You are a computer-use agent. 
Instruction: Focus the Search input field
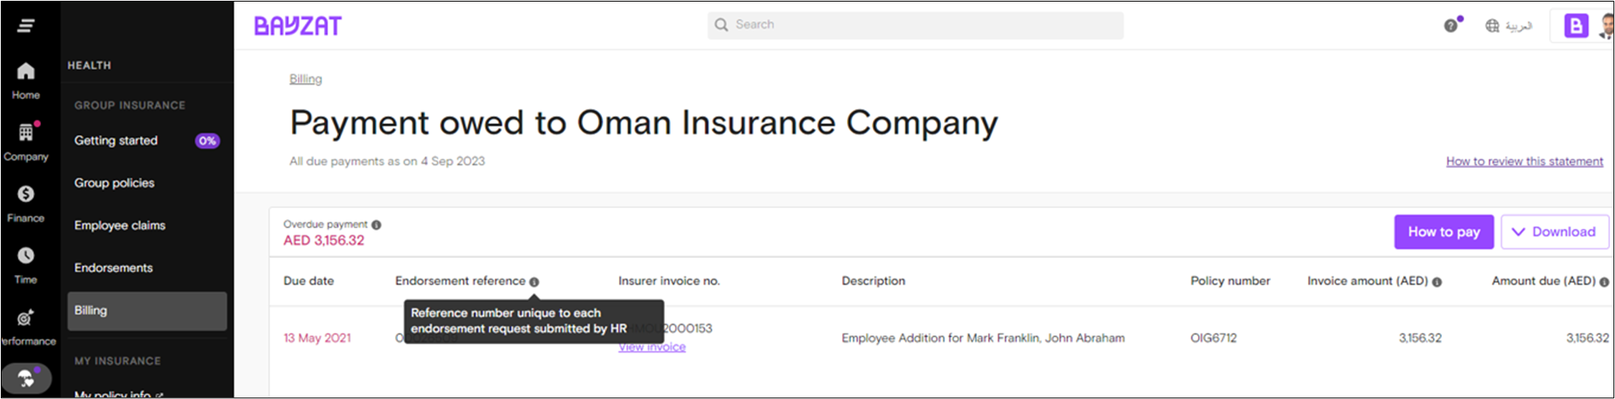915,25
